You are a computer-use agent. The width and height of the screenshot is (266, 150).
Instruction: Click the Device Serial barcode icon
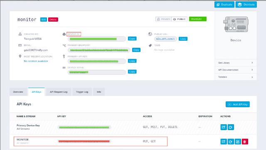pos(64,68)
